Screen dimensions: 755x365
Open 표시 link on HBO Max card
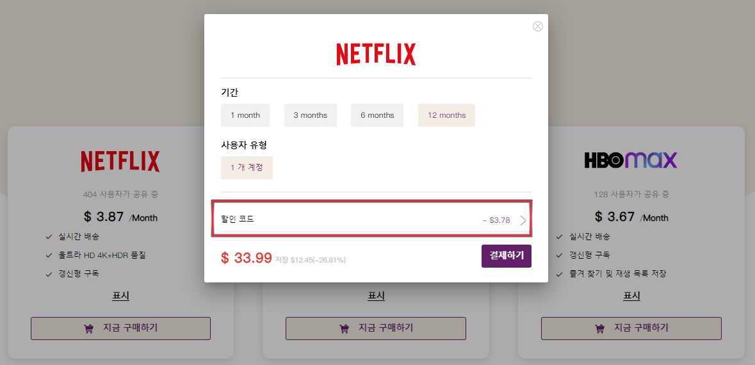click(x=631, y=296)
